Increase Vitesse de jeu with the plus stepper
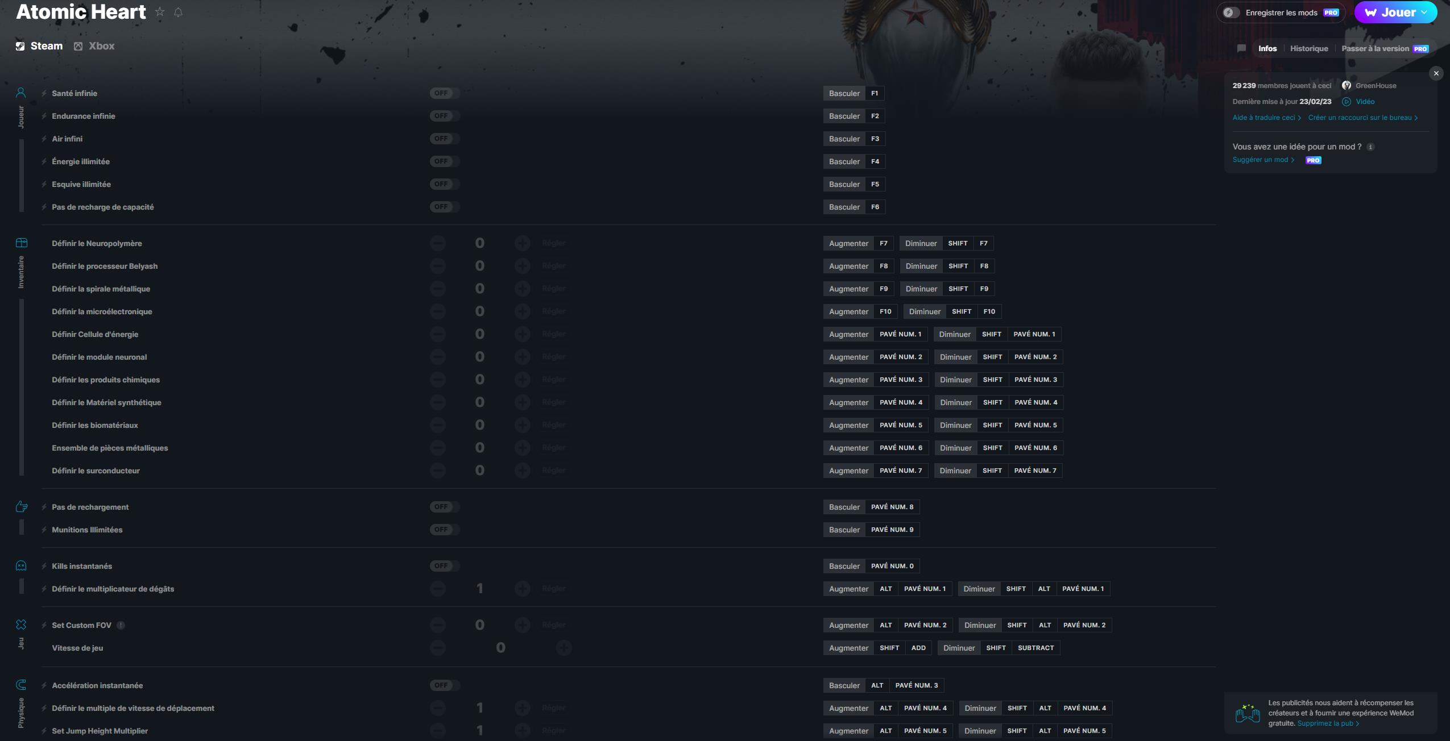This screenshot has height=741, width=1450. coord(564,647)
